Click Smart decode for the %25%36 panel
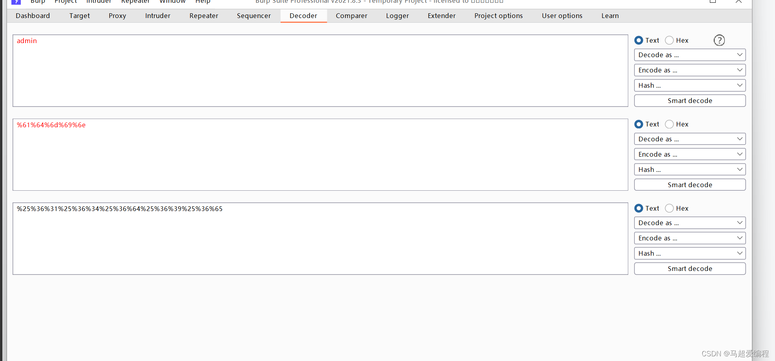The width and height of the screenshot is (775, 361). [690, 269]
